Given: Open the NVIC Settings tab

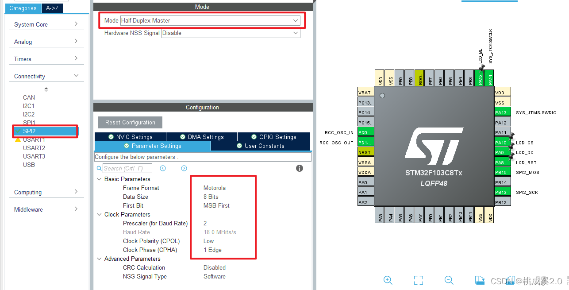Looking at the screenshot, I should [130, 137].
